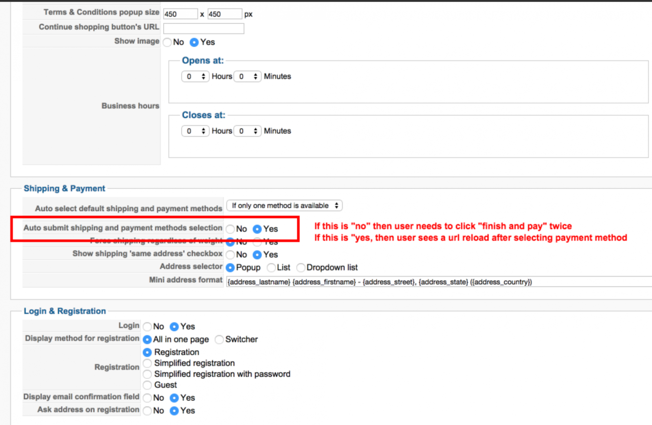Disable Display email confirmation field
Viewport: 652px width, 425px height.
147,398
